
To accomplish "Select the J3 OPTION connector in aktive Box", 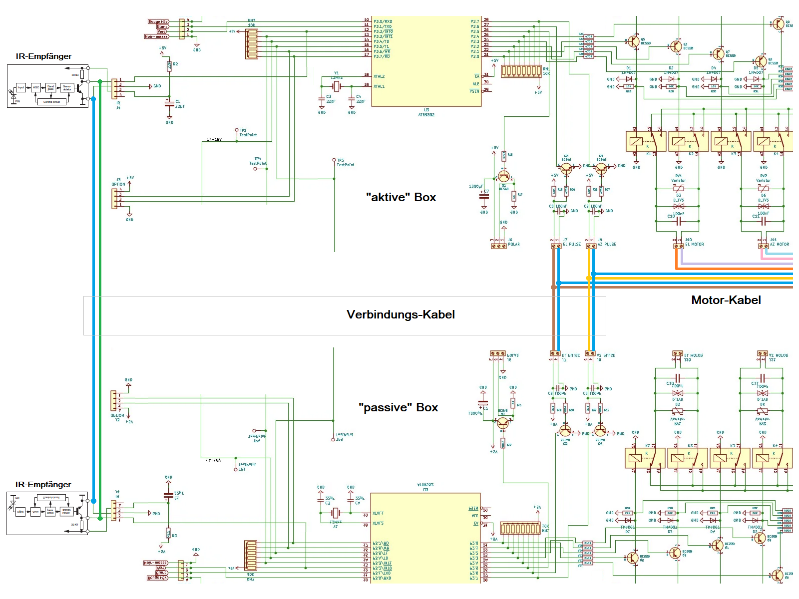I will (114, 197).
